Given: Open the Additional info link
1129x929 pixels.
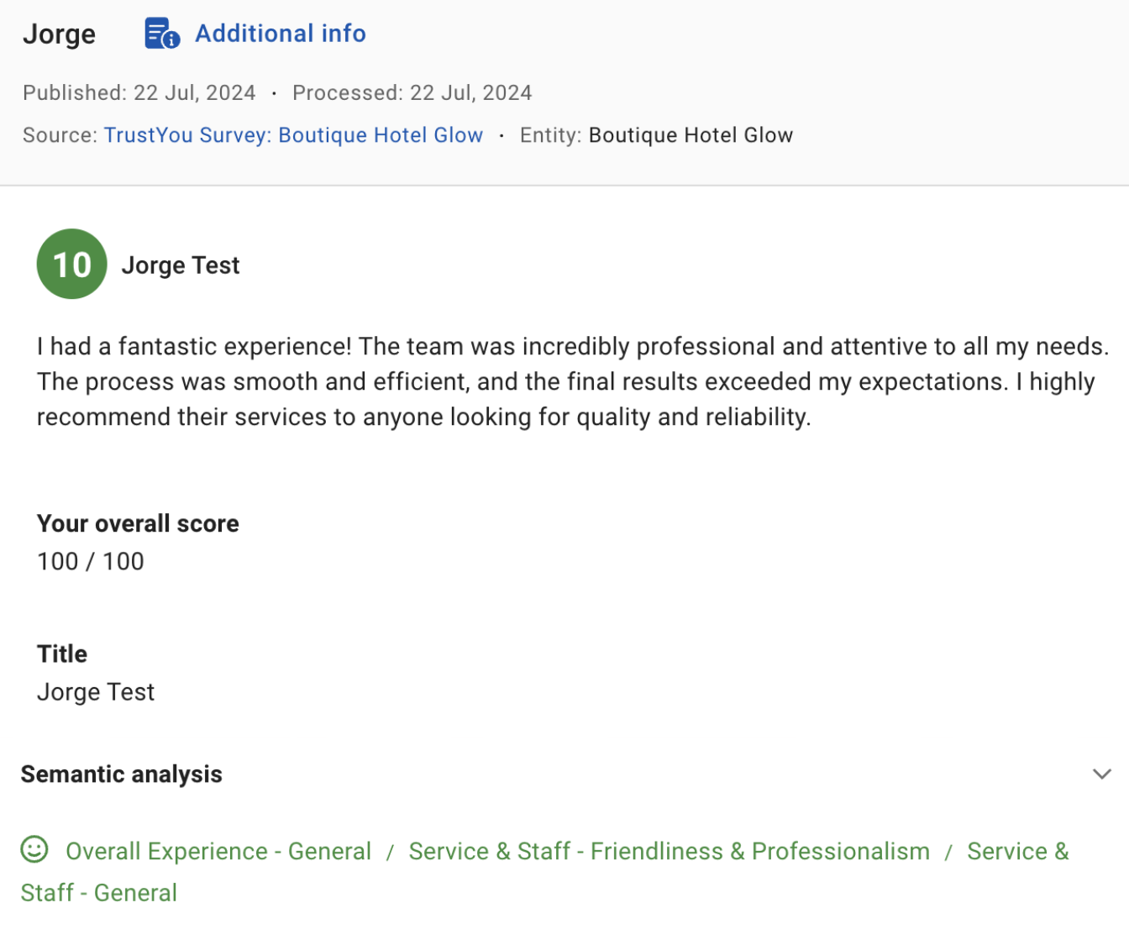Looking at the screenshot, I should pyautogui.click(x=281, y=34).
